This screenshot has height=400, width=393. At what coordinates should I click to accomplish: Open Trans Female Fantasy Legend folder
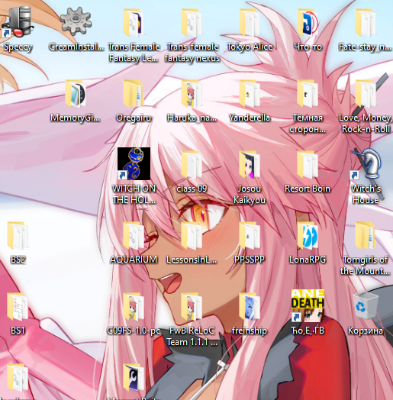point(134,24)
